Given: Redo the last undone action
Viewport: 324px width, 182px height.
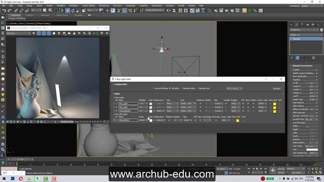Looking at the screenshot, I should (x=10, y=11).
